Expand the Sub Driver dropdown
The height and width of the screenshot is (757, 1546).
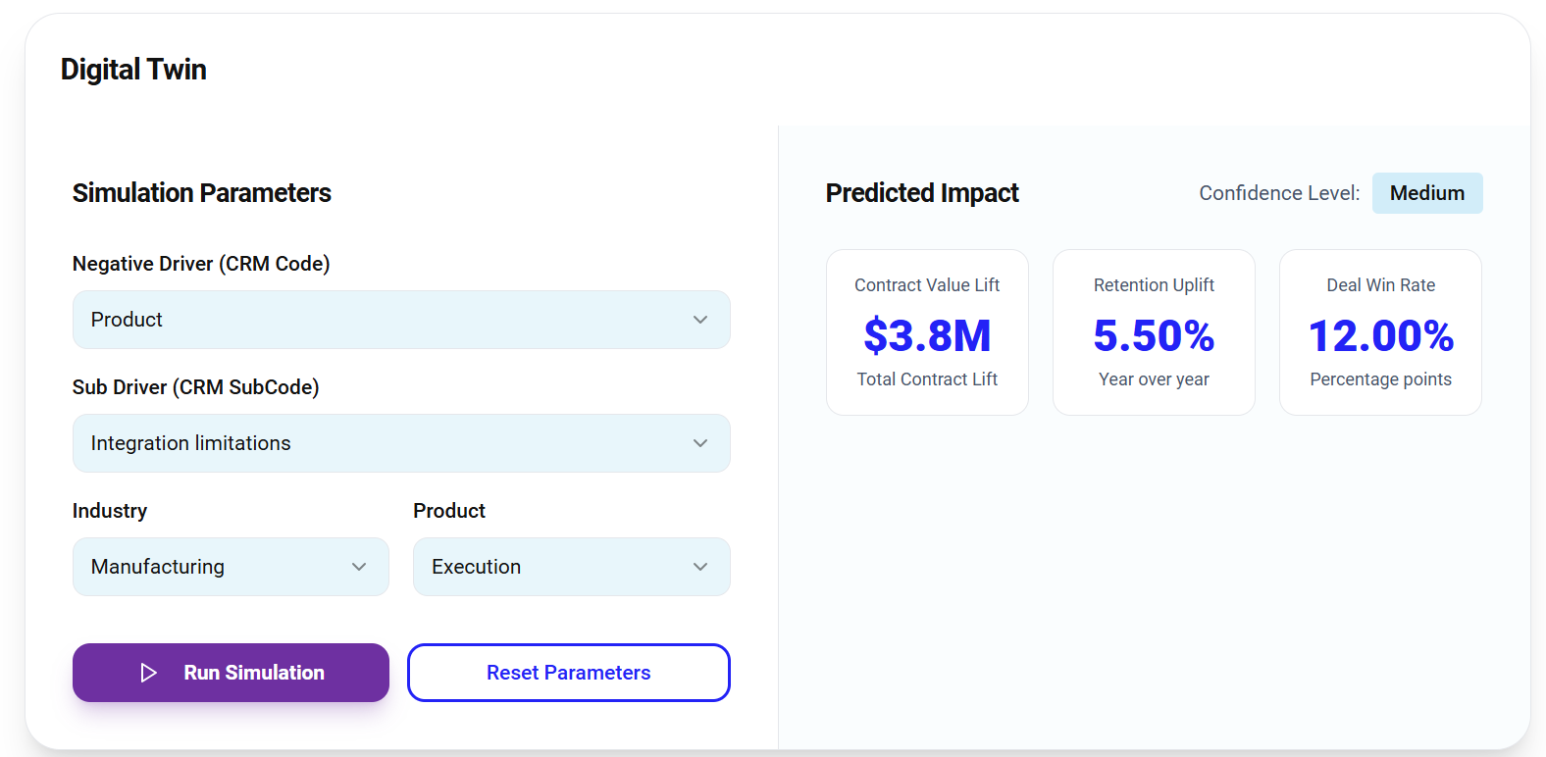[400, 443]
